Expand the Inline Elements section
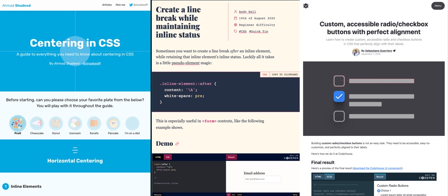This screenshot has height=196, width=448. 26,186
